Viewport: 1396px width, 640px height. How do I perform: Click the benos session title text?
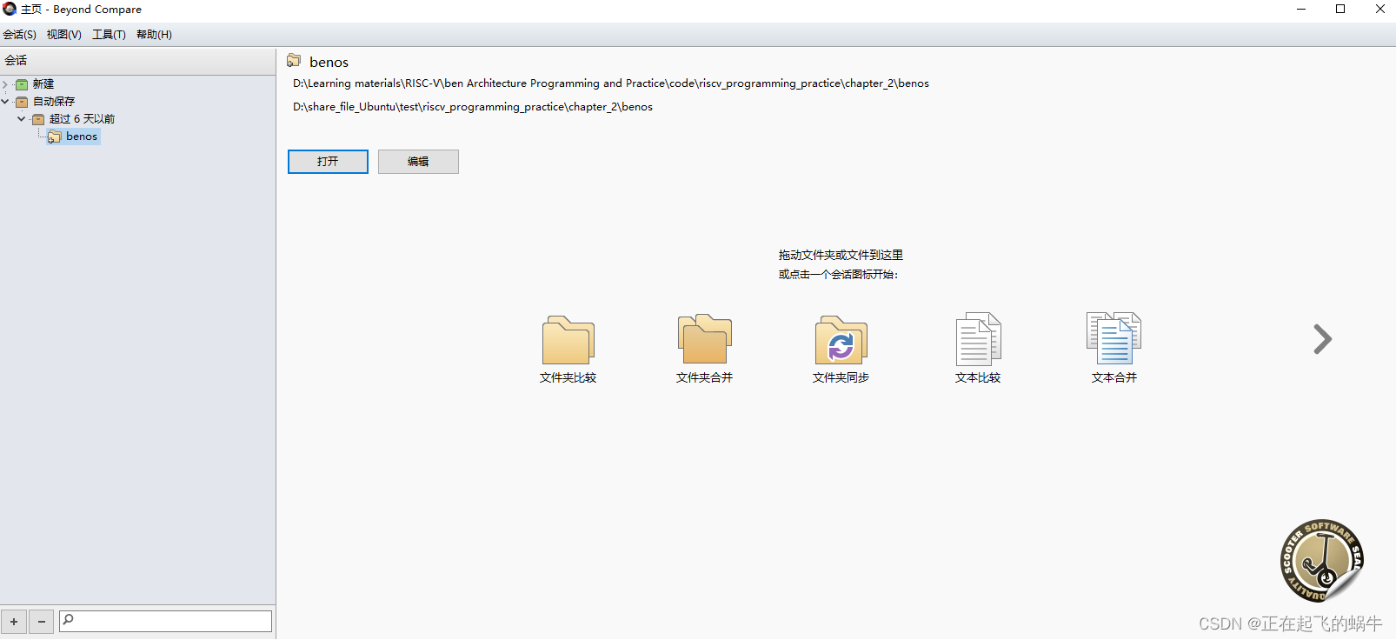pyautogui.click(x=329, y=62)
